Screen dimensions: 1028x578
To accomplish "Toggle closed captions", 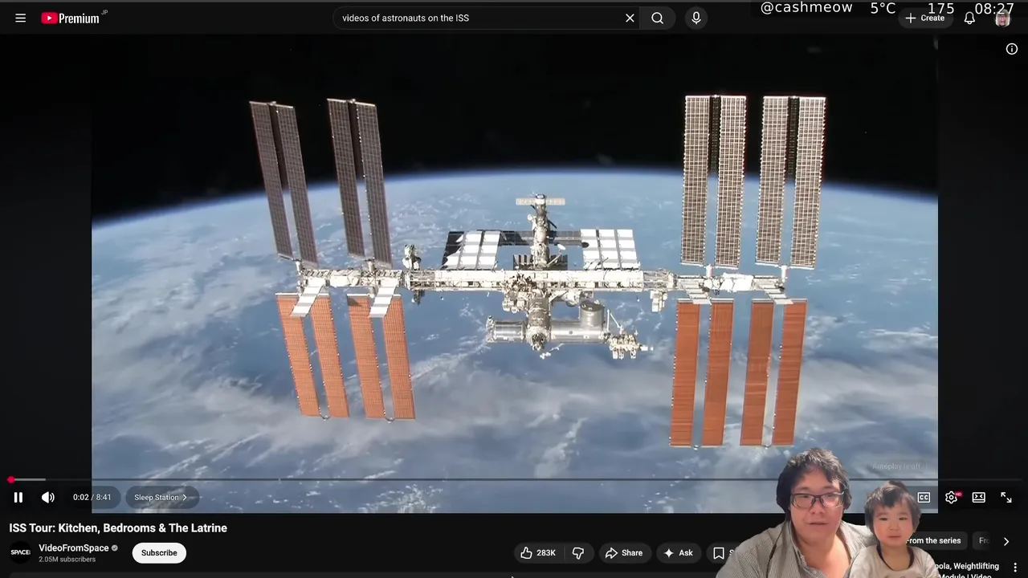I will point(924,497).
